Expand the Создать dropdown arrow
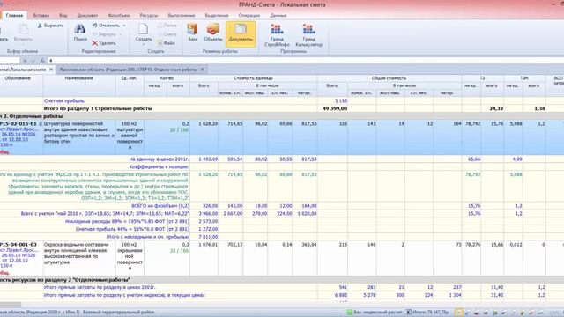Viewport: 564px width, 317px height. tap(143, 44)
